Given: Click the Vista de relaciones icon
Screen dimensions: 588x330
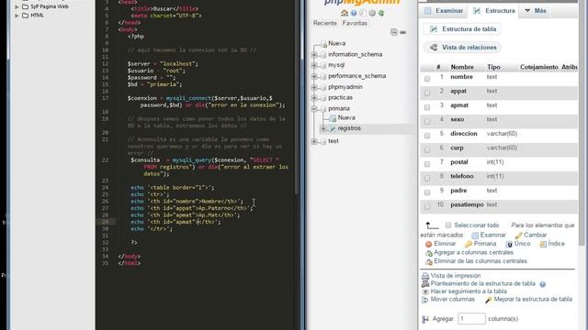Looking at the screenshot, I should coord(434,48).
